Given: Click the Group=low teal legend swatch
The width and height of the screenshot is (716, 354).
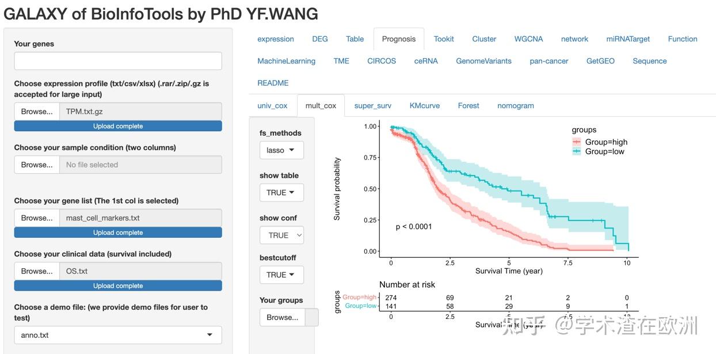Looking at the screenshot, I should 577,151.
